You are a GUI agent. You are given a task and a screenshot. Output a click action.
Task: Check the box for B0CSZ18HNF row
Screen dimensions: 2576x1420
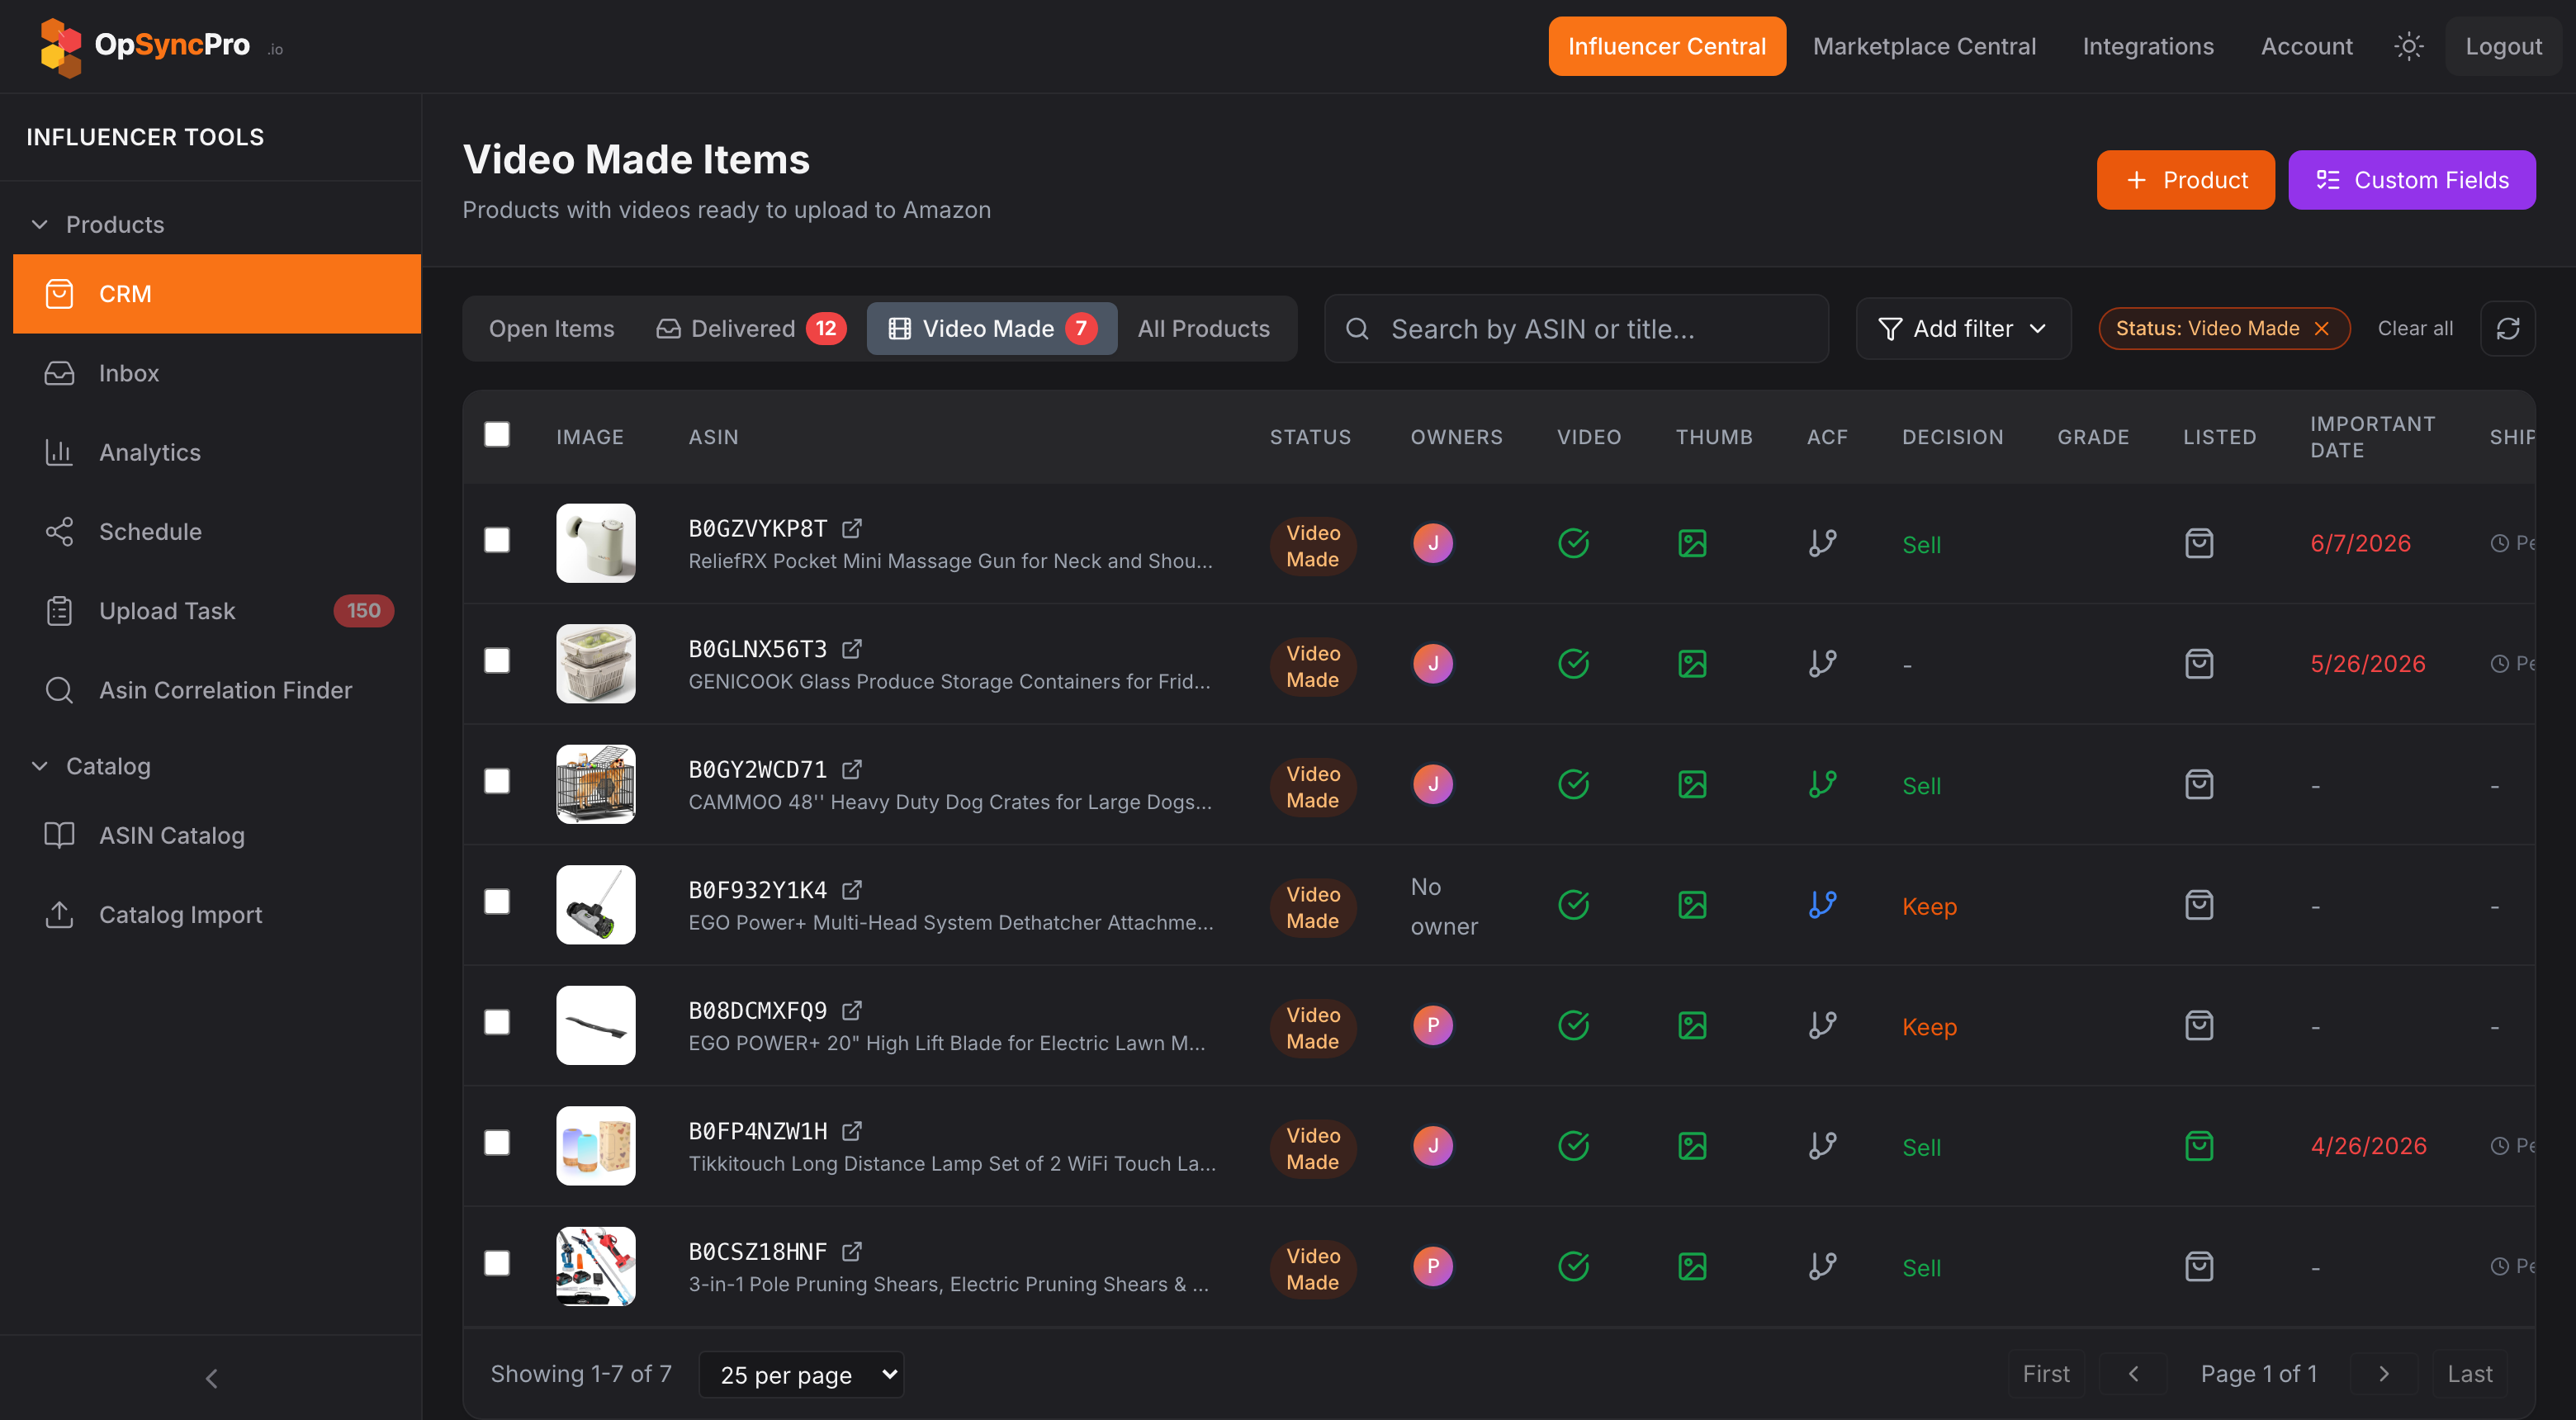tap(497, 1263)
